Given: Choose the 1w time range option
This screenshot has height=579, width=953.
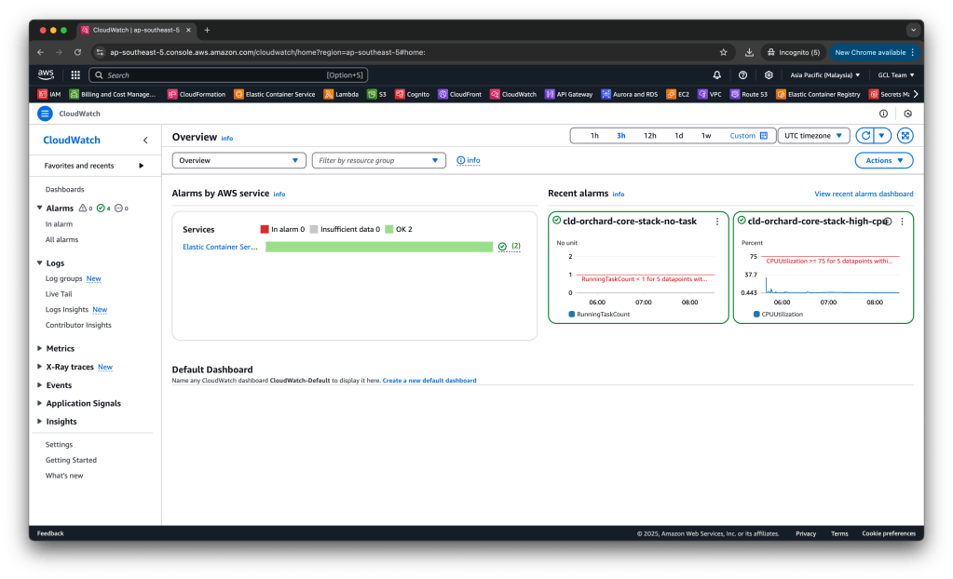Looking at the screenshot, I should pos(705,135).
